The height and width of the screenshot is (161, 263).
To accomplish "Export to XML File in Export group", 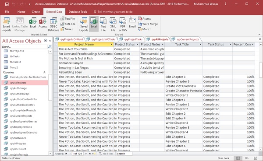I will tap(113, 24).
